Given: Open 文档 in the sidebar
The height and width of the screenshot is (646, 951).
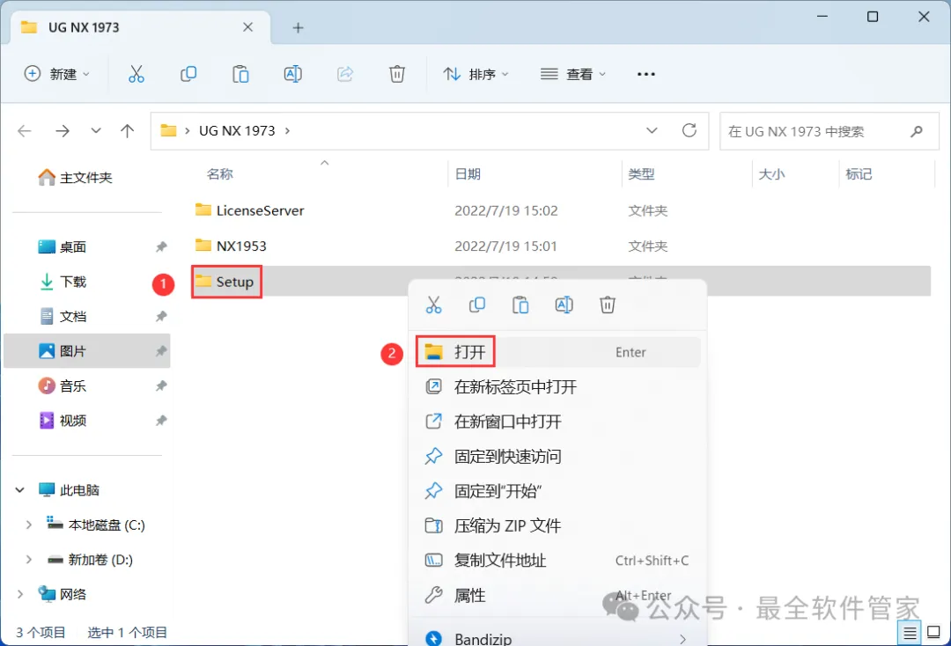Looking at the screenshot, I should click(63, 316).
